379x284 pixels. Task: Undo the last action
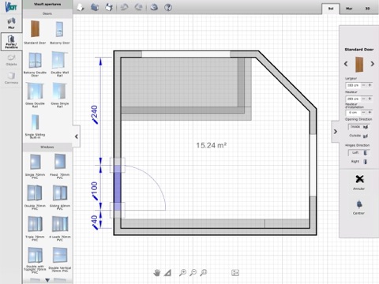click(124, 7)
